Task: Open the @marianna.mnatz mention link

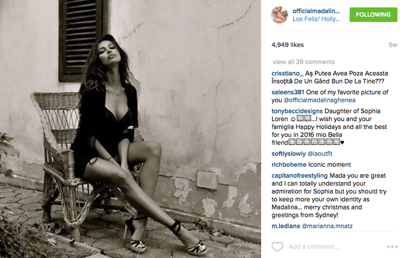Action: tap(327, 226)
